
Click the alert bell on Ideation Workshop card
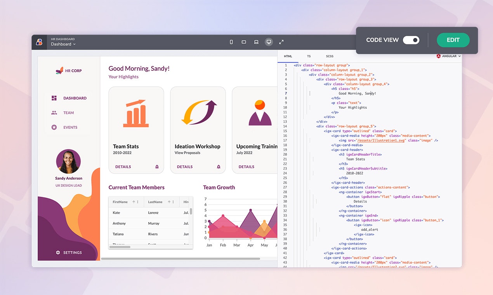coord(219,167)
